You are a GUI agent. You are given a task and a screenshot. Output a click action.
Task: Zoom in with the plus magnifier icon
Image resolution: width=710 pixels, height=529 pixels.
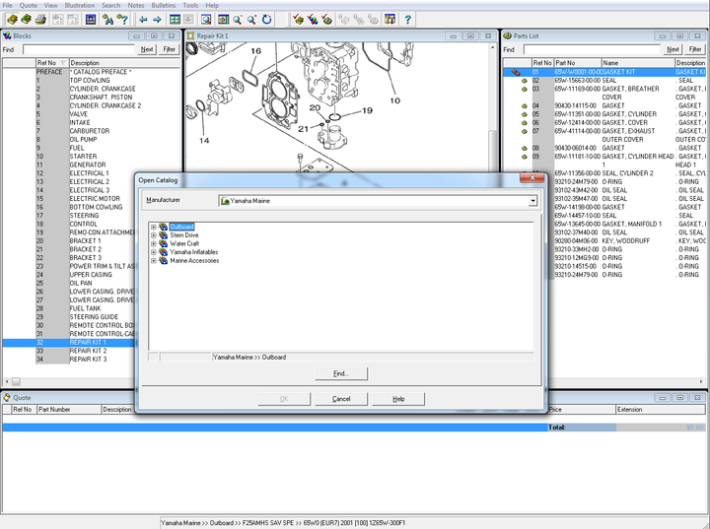point(252,20)
